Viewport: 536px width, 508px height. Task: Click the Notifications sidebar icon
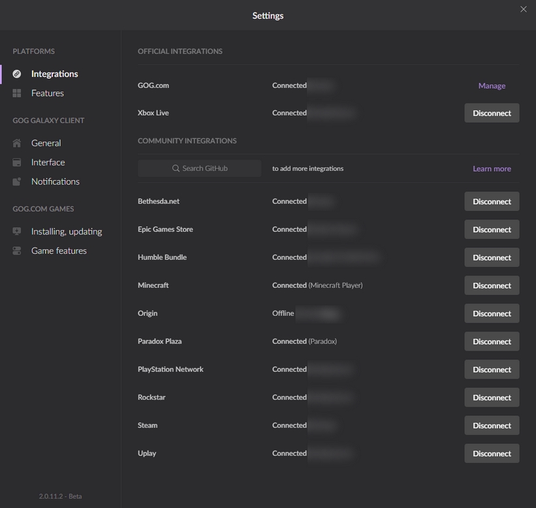point(17,182)
